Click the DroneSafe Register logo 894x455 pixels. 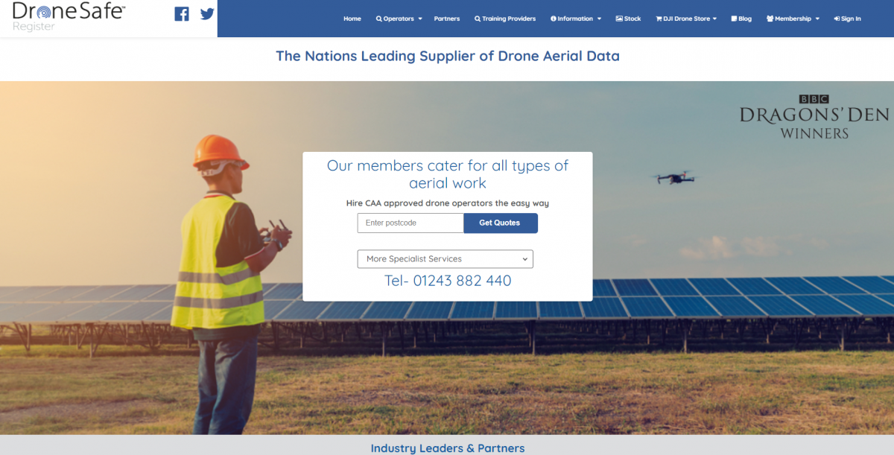(69, 16)
